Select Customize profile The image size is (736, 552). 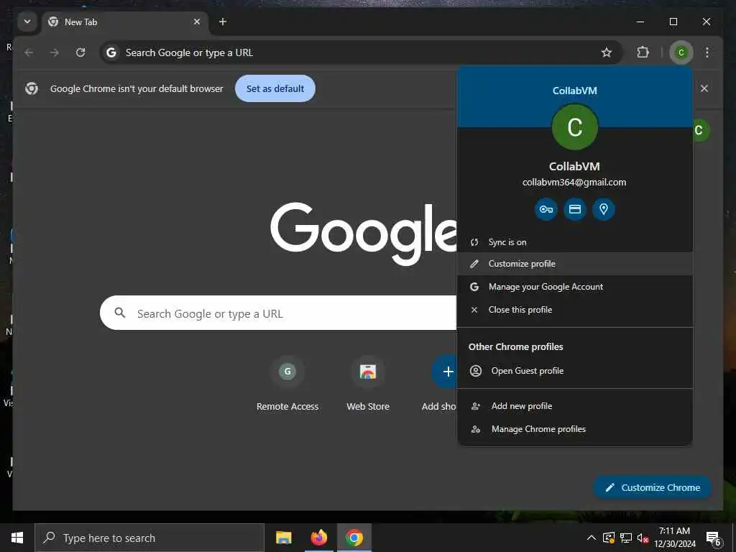click(x=575, y=264)
